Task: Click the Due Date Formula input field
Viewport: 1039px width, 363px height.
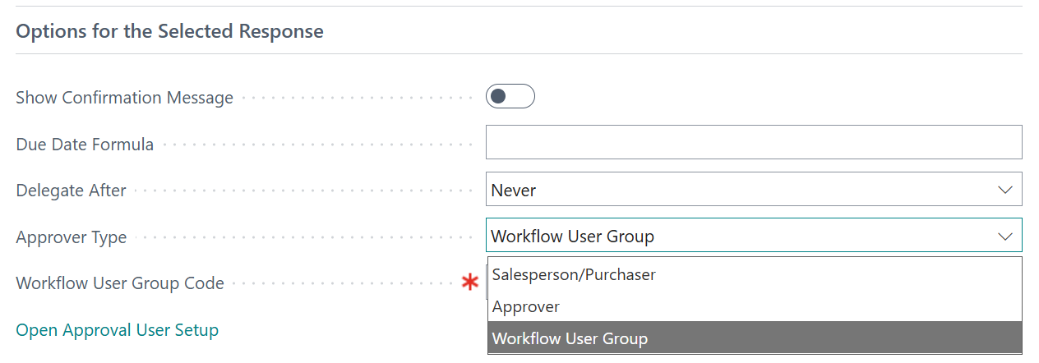Action: pyautogui.click(x=754, y=142)
